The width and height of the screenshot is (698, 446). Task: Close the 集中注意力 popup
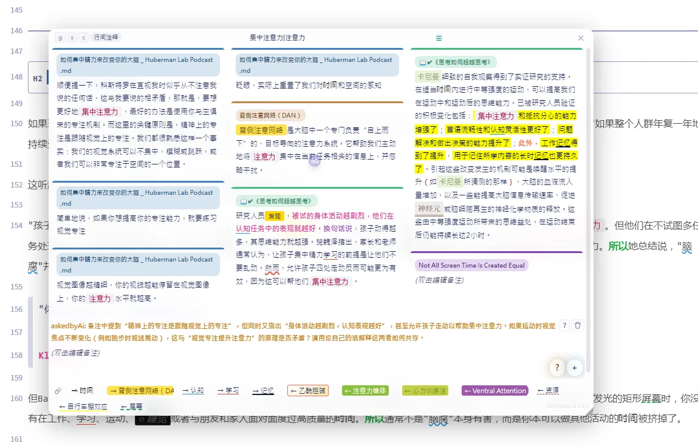click(x=581, y=38)
